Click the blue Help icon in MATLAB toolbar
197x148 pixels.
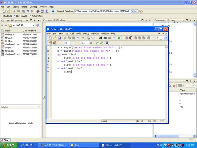tap(54, 11)
